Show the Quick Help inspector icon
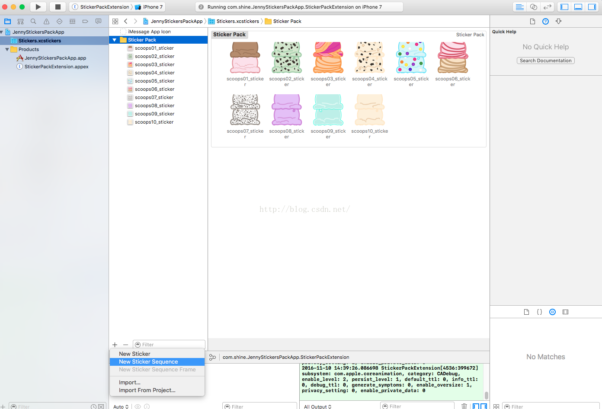The width and height of the screenshot is (602, 409). [x=545, y=21]
